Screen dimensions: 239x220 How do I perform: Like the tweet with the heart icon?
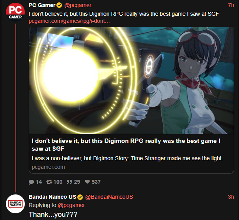(87, 182)
